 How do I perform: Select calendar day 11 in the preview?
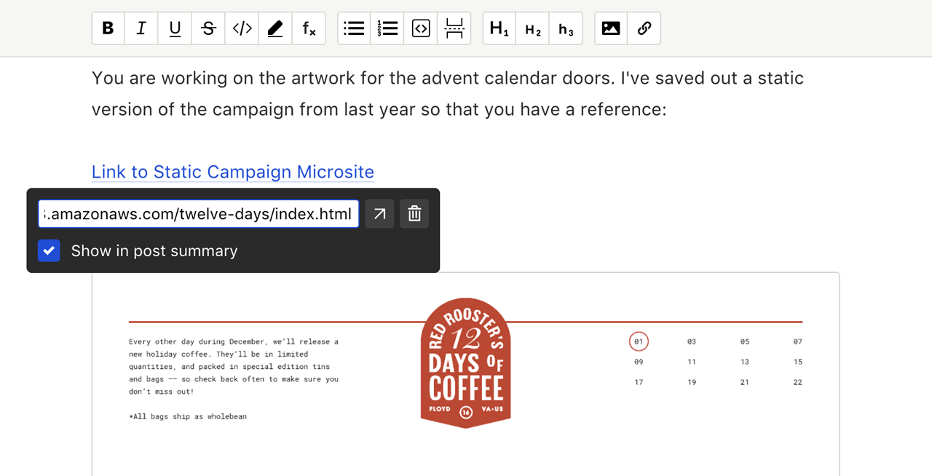coord(692,362)
